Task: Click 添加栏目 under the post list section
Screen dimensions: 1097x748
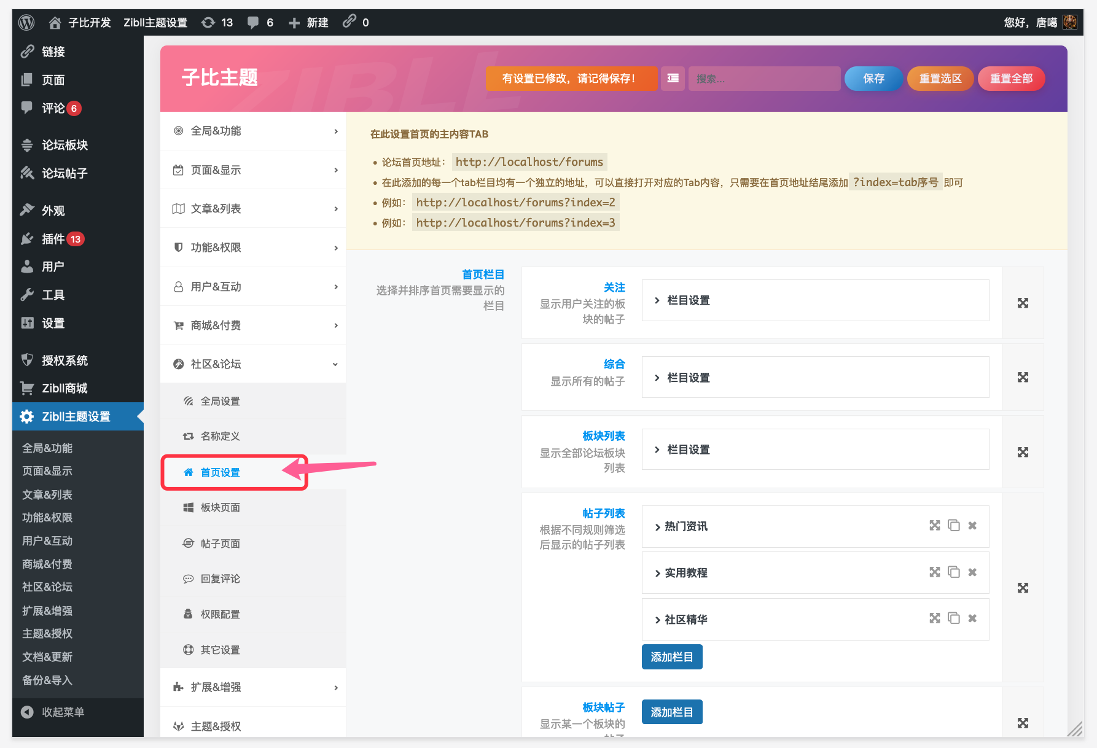Action: coord(672,656)
